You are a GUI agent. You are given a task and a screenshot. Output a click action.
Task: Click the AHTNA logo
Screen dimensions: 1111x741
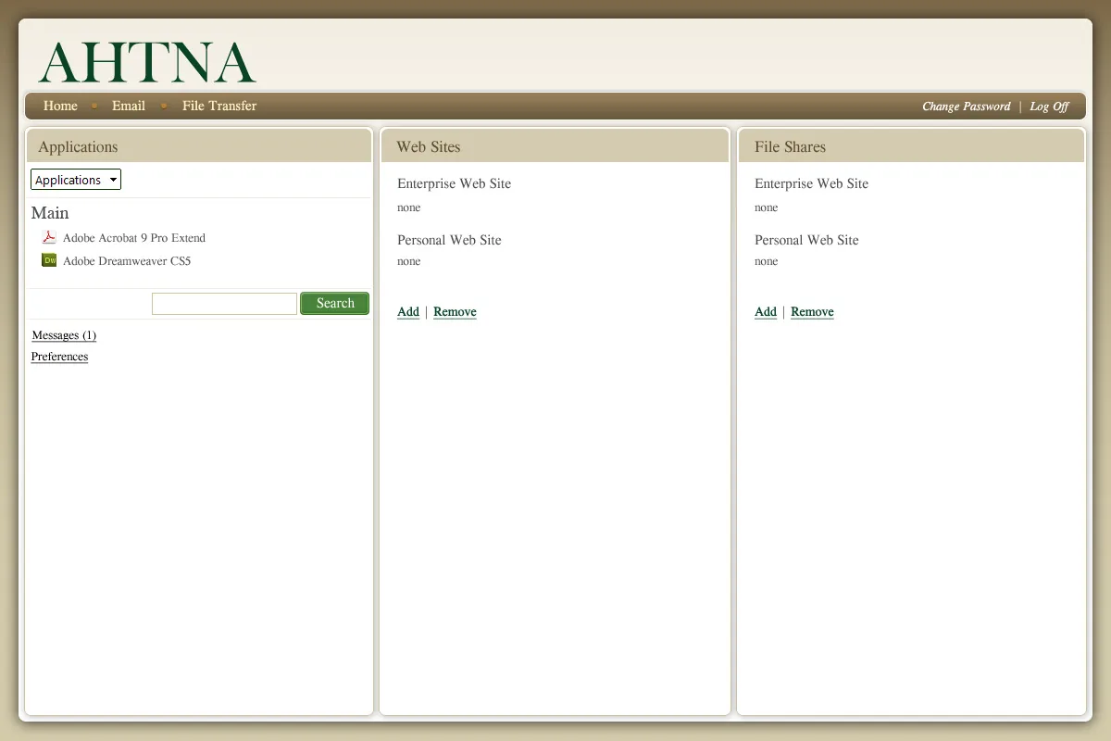point(147,63)
